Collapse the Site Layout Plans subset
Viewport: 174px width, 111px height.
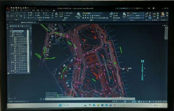[11, 62]
